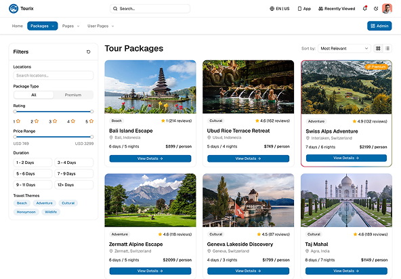Toggle the Adventure travel theme chip
The image size is (401, 279).
coord(44,203)
